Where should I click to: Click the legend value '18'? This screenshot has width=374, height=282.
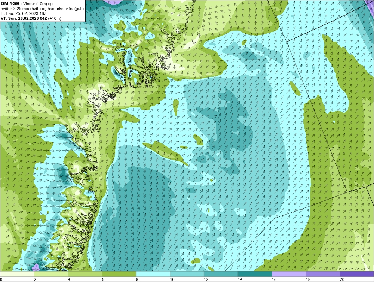pos(308,279)
